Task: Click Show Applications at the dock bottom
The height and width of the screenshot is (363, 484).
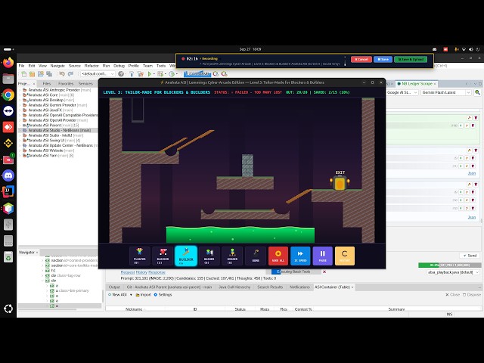Action: (8, 309)
